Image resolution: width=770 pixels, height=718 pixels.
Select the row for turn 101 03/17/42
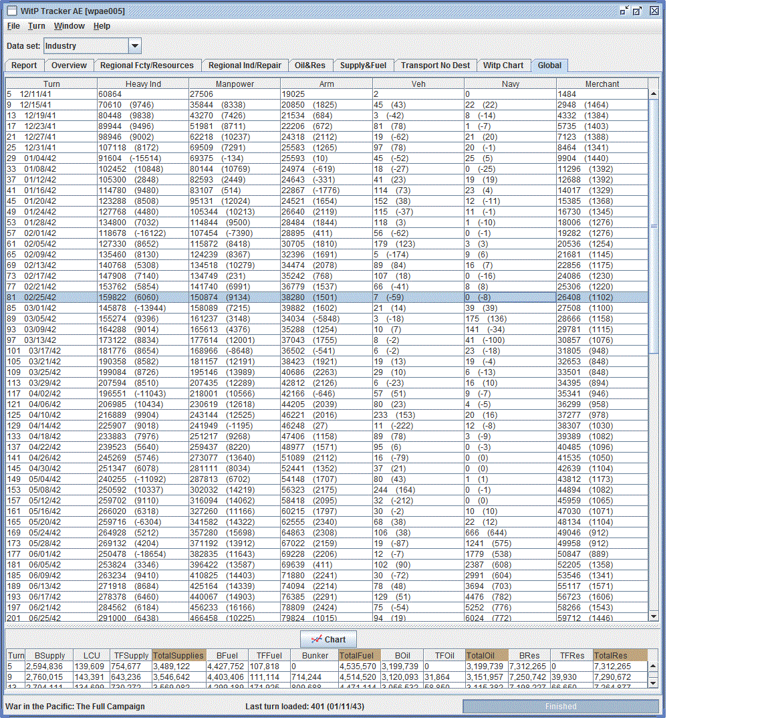327,351
